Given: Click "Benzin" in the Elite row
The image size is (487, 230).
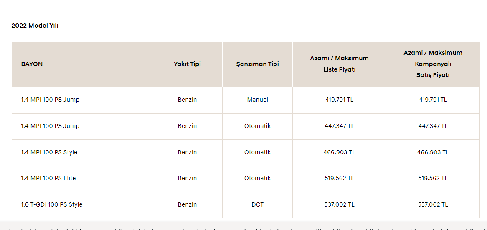Looking at the screenshot, I should tap(187, 178).
